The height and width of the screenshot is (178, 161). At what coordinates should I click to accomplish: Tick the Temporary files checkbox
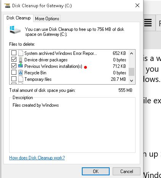(x=14, y=79)
